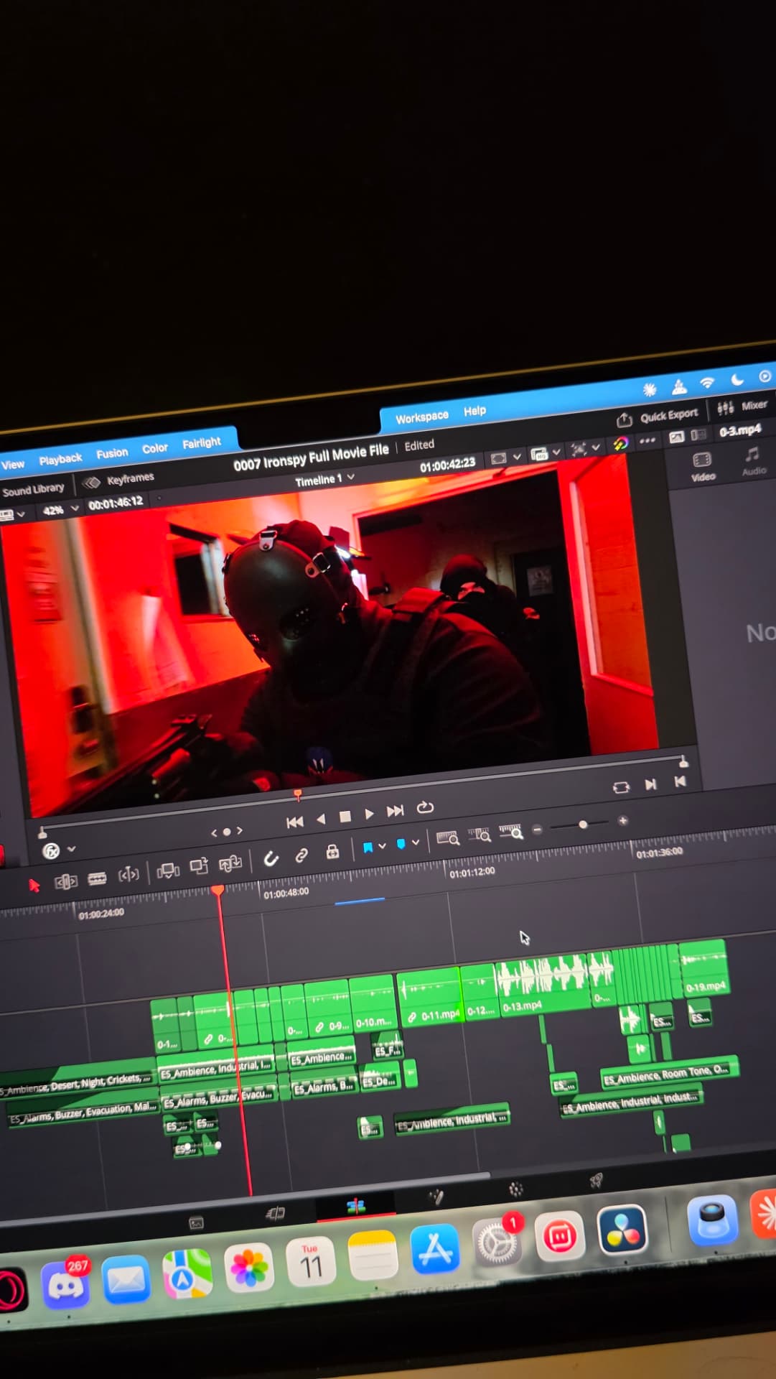Go to first frame button
Screen dimensions: 776x1379
tap(294, 822)
